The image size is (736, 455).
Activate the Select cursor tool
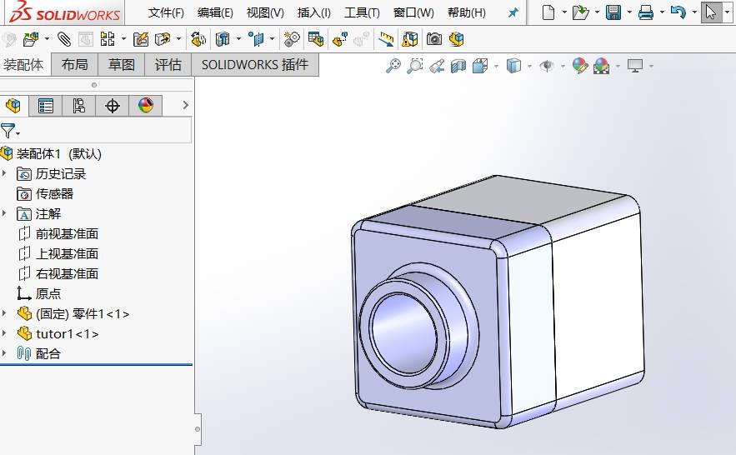pyautogui.click(x=711, y=12)
